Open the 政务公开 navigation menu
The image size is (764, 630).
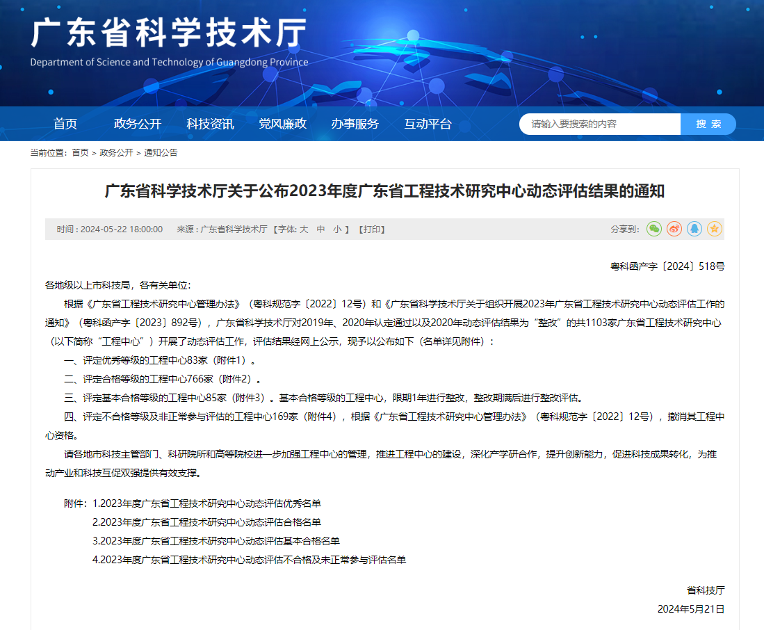[138, 124]
